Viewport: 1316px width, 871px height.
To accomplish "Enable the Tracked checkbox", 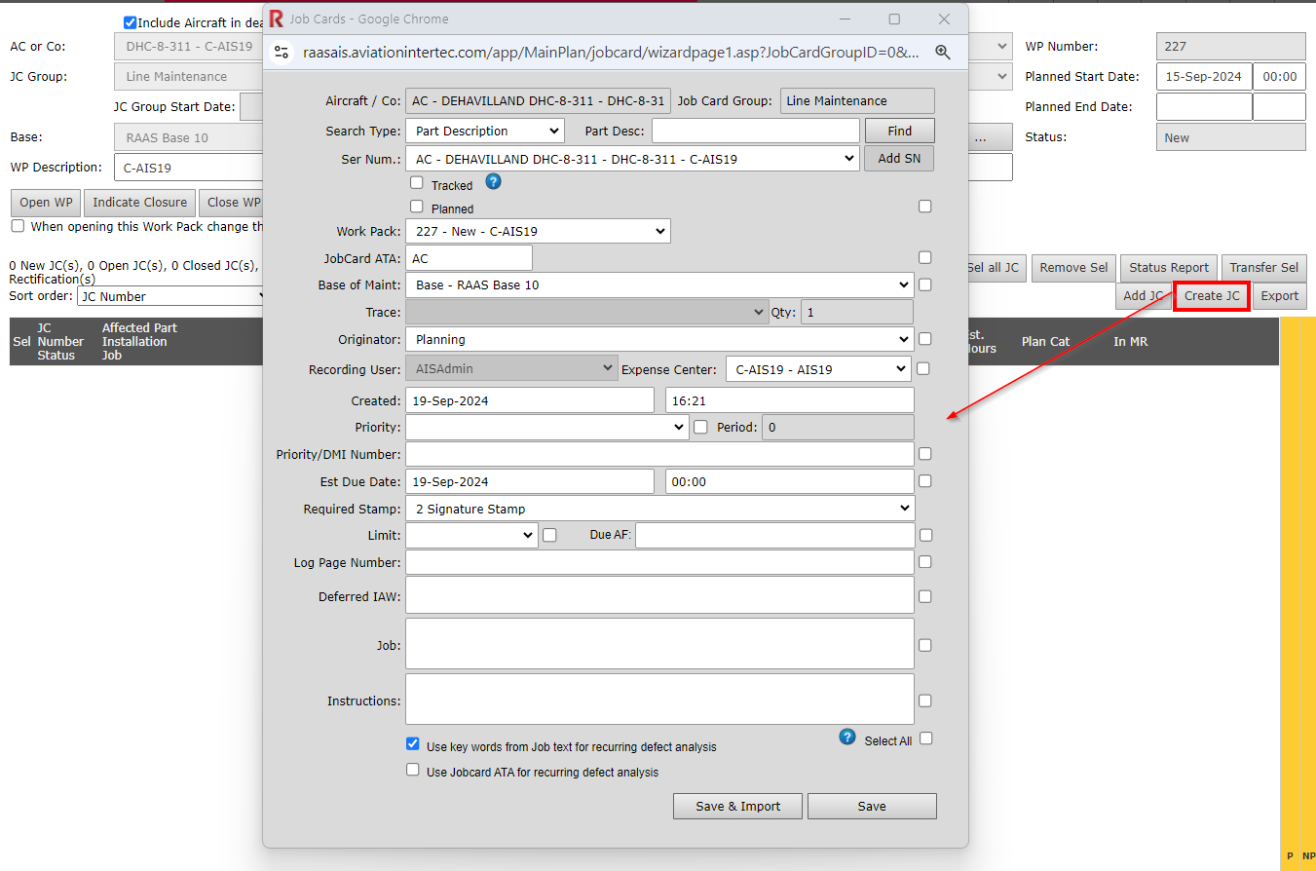I will (417, 183).
